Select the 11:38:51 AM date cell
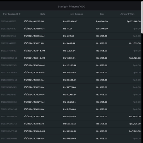Viewport: 143px width, 143px height. point(34,43)
